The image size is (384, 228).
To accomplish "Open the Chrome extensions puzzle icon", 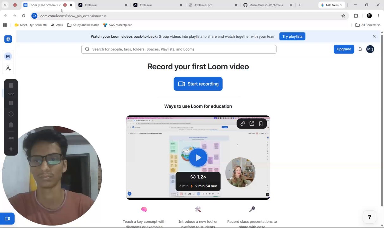I will point(356,16).
